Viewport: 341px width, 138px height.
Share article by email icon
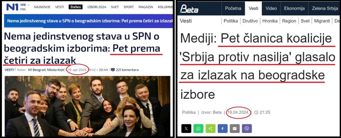click(235, 128)
